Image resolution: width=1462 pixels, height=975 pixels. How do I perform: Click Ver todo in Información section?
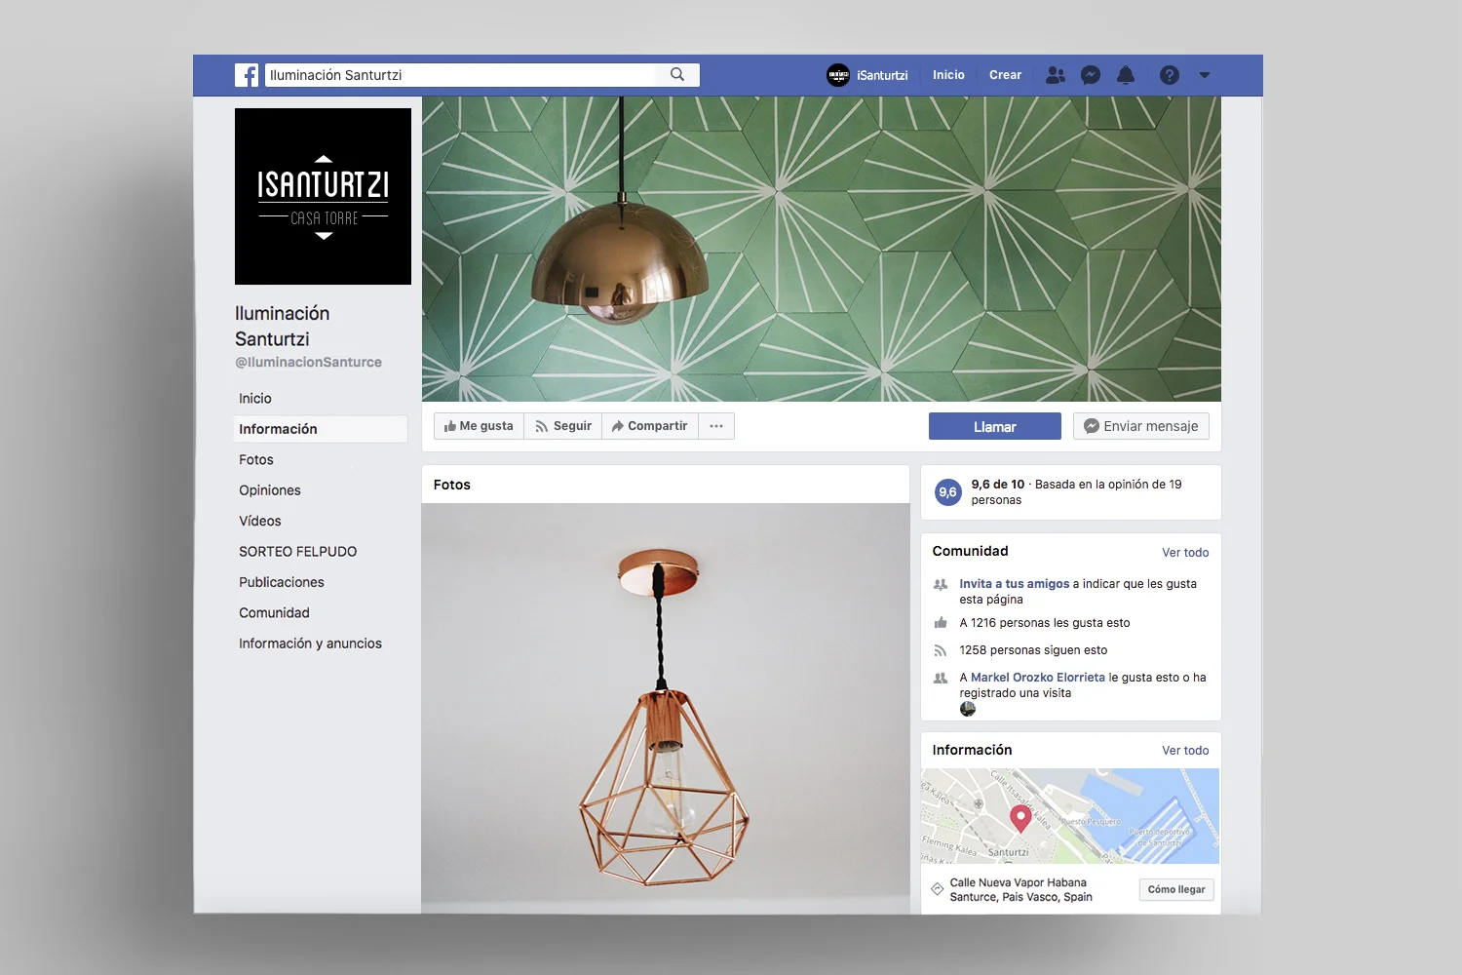[1185, 751]
